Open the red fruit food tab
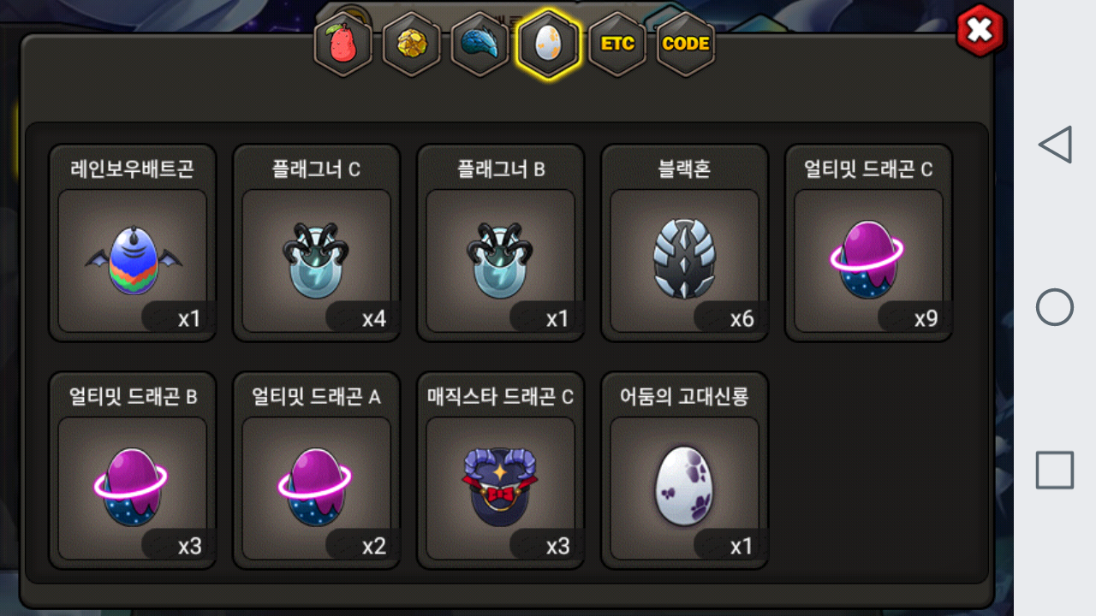Image resolution: width=1096 pixels, height=616 pixels. (x=342, y=44)
